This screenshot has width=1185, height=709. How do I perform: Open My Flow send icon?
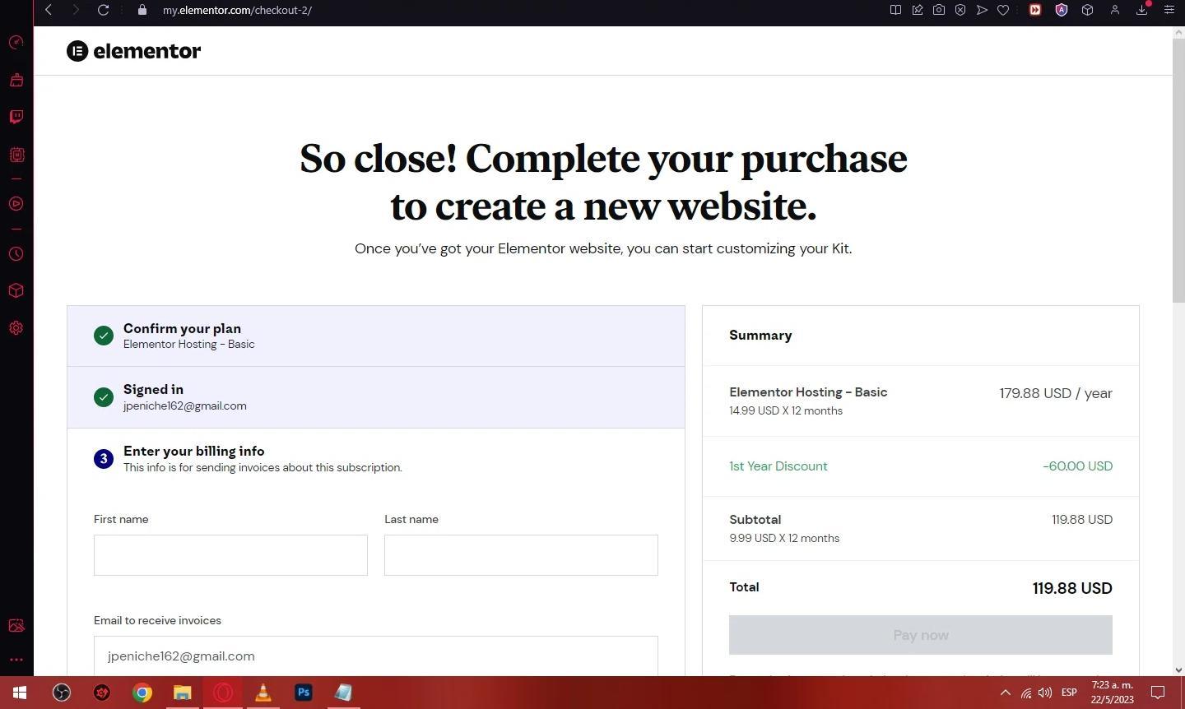click(x=982, y=10)
